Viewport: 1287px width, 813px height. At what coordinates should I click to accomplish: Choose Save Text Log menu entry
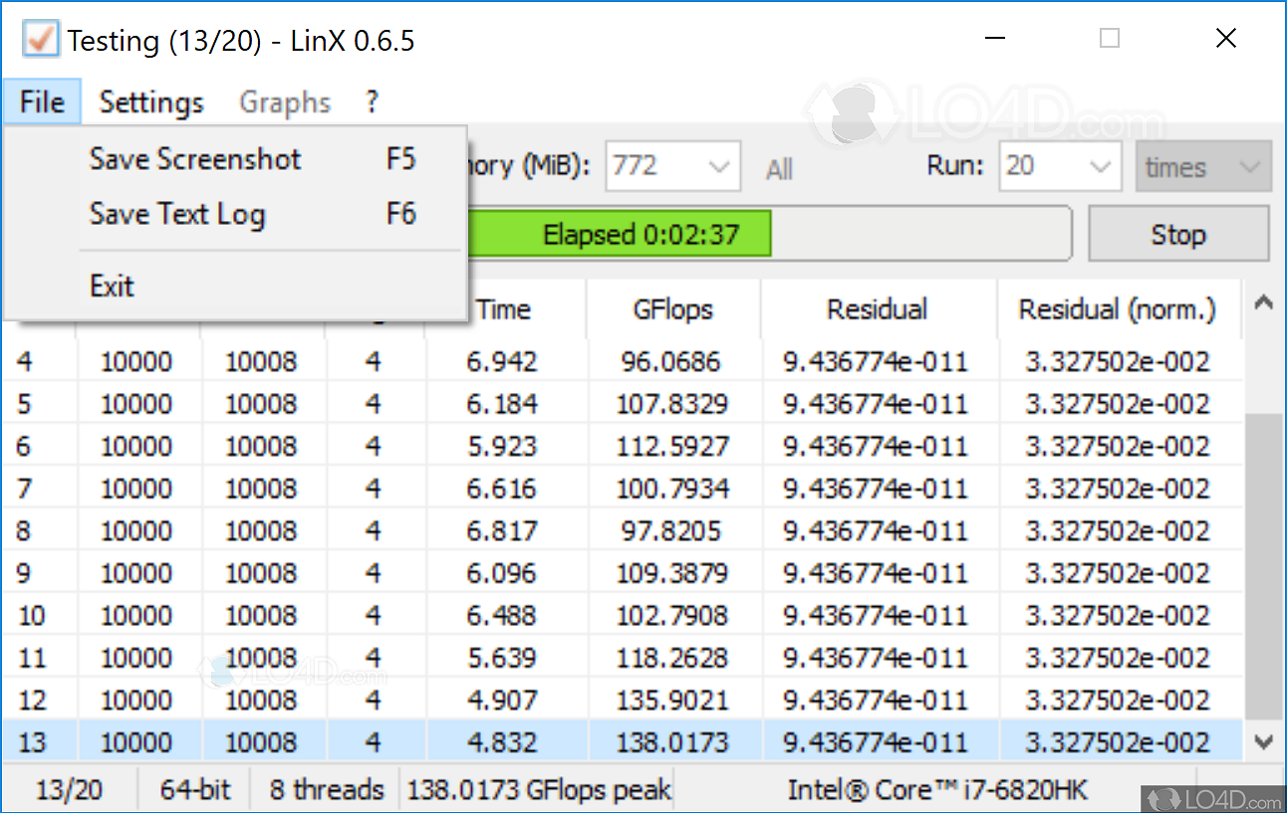[x=177, y=214]
